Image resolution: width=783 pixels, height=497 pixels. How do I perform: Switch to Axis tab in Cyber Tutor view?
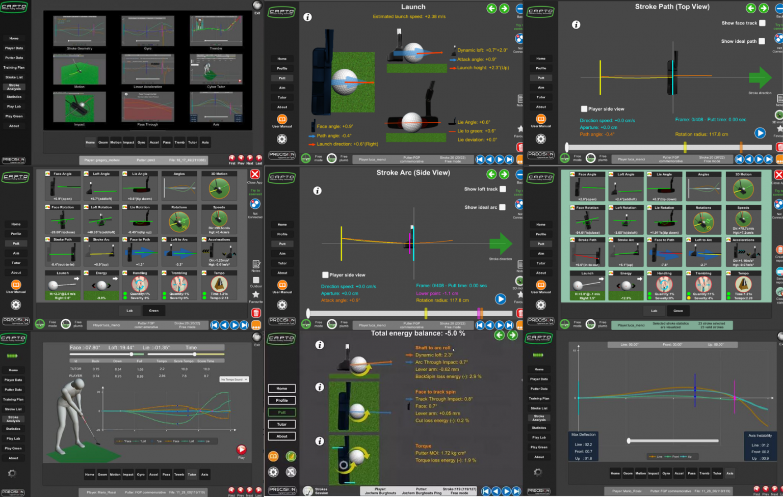204,475
